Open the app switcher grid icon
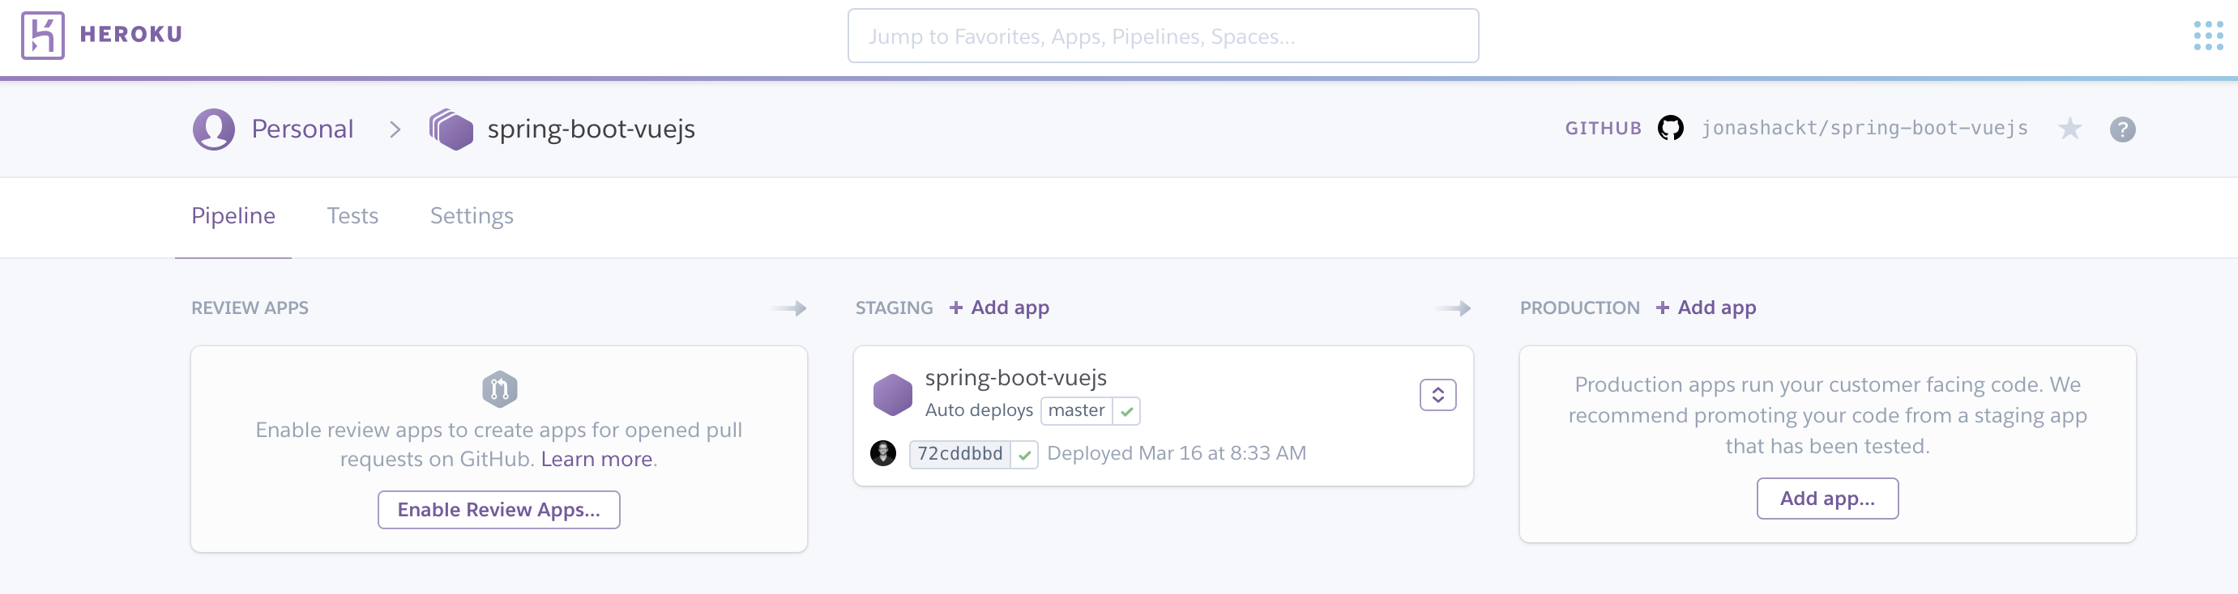2238x594 pixels. [x=2207, y=36]
